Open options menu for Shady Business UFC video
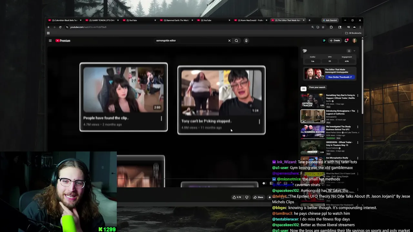Screen dimensions: 413x232 point(358,127)
